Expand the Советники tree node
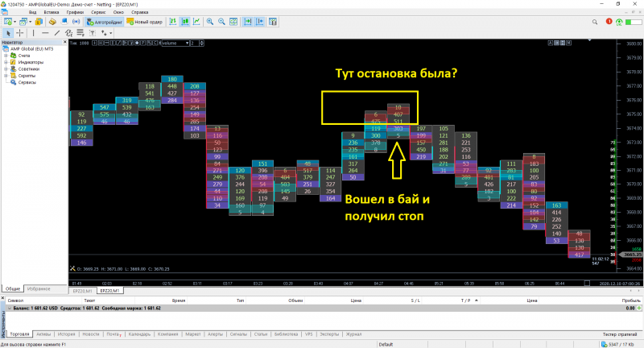The height and width of the screenshot is (348, 644). point(6,68)
